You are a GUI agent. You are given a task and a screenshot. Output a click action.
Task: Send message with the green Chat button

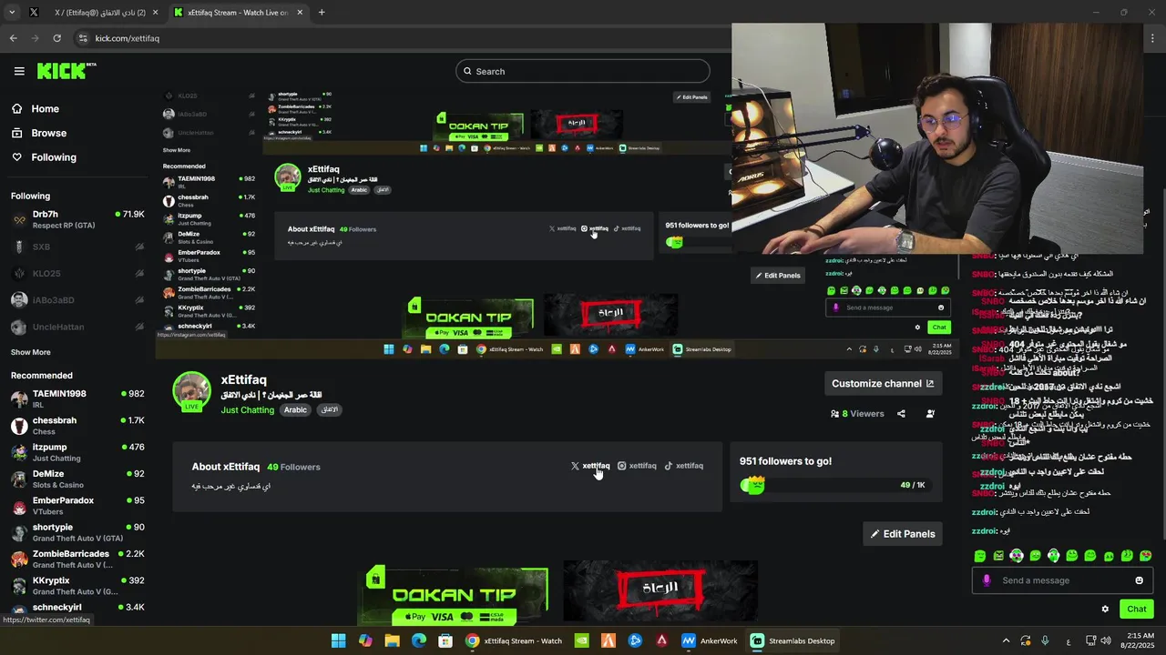(1137, 610)
